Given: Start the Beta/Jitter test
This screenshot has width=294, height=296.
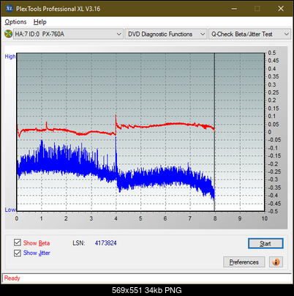Looking at the screenshot, I should tap(265, 243).
